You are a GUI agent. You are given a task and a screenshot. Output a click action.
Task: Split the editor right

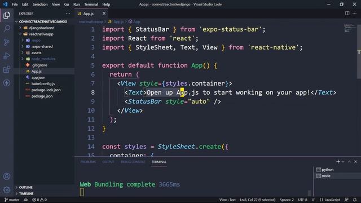tap(347, 14)
